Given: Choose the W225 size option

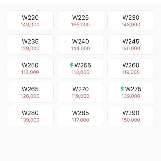Looking at the screenshot, I should coord(80,21).
